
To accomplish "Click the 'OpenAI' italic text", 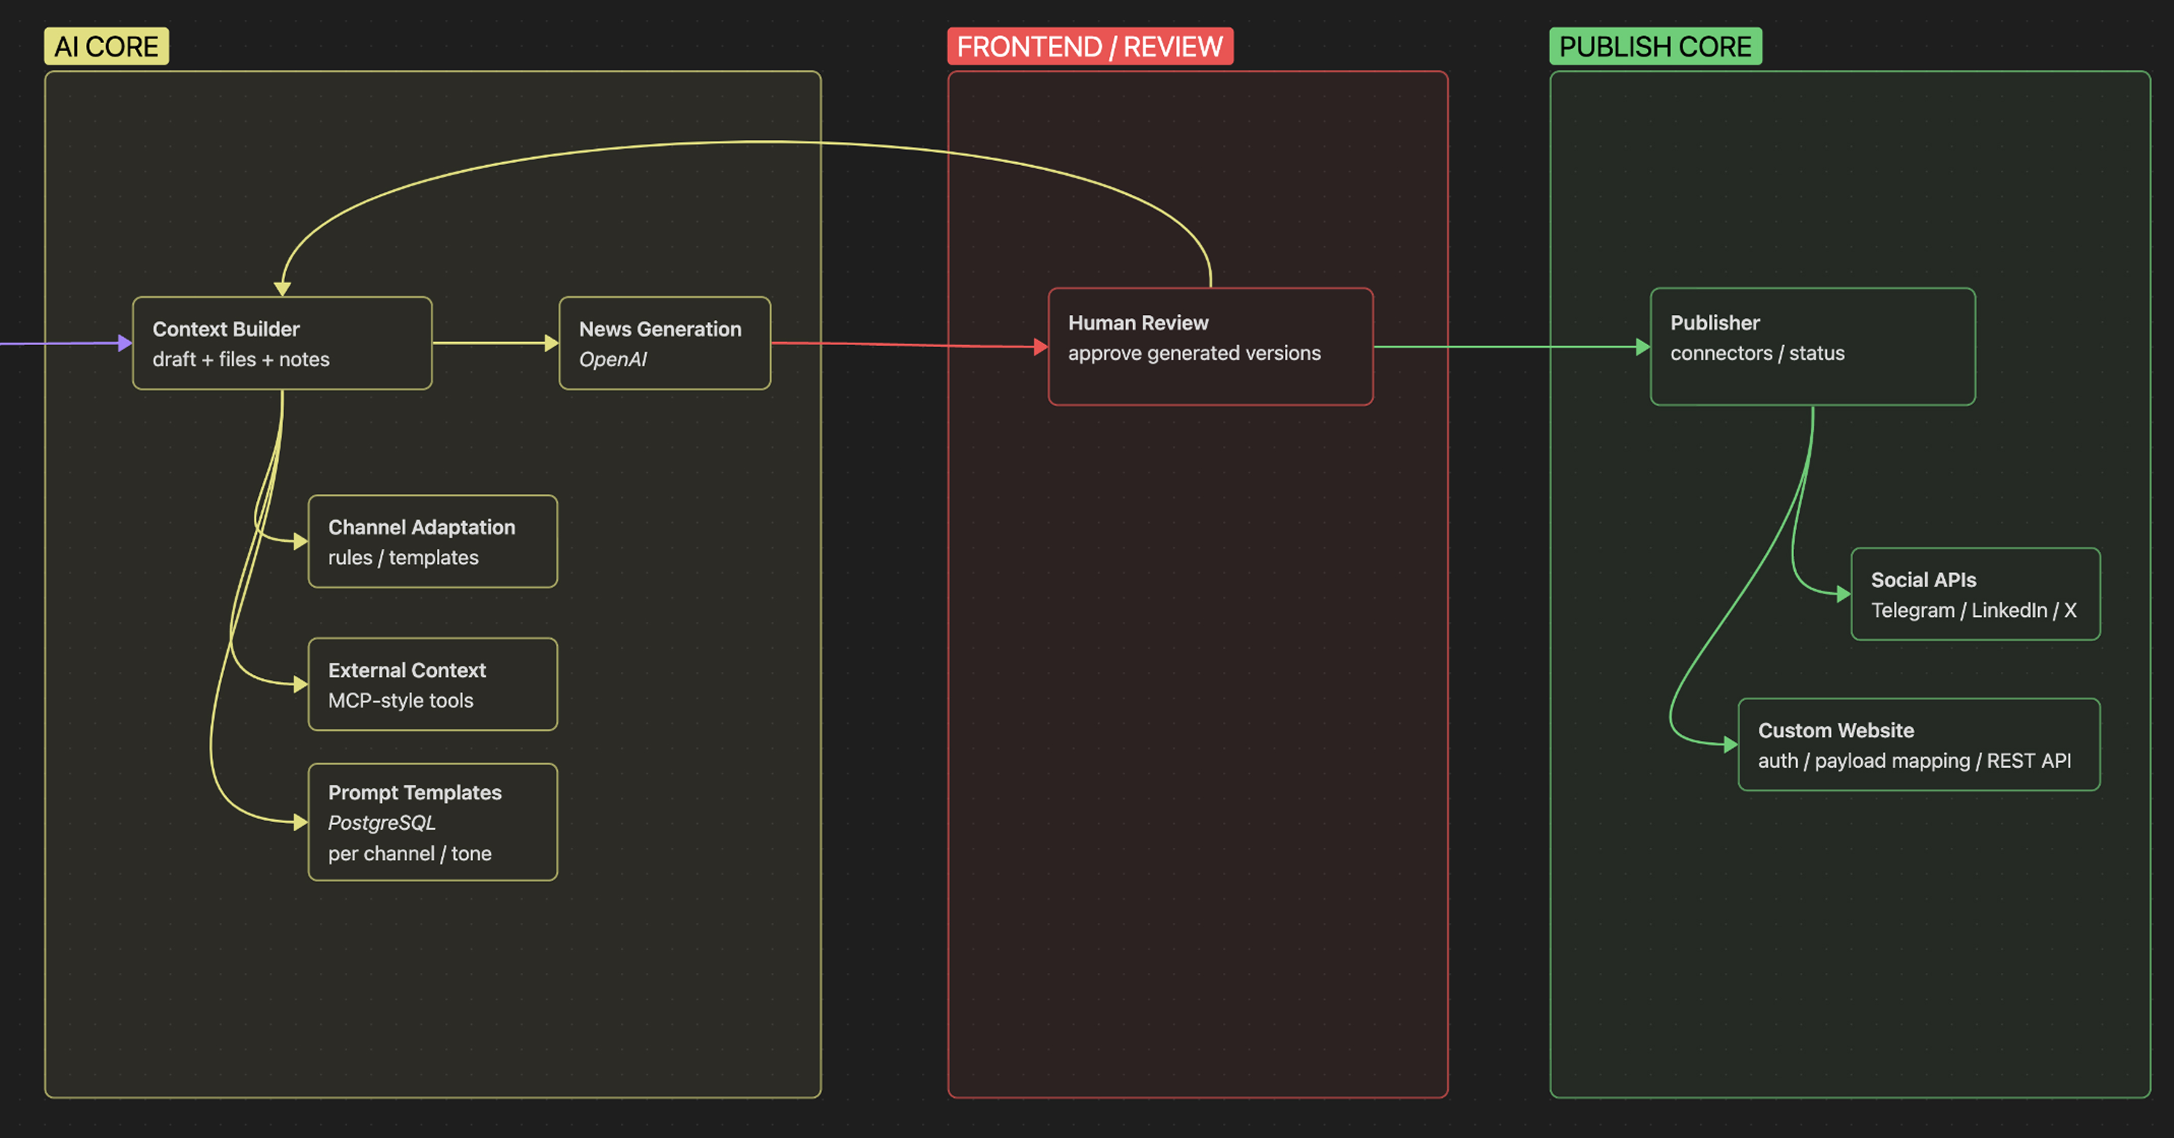I will [x=613, y=359].
